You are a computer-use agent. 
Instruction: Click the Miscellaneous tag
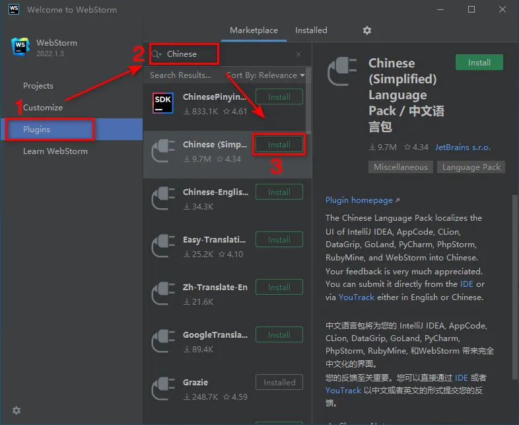pos(401,167)
